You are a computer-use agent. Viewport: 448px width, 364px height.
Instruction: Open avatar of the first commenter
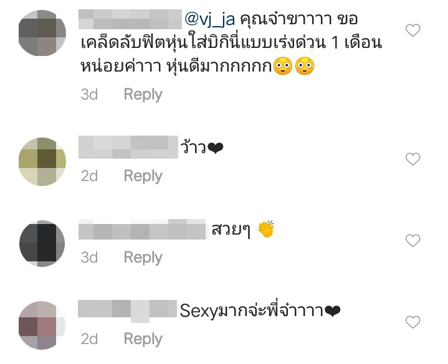[42, 33]
